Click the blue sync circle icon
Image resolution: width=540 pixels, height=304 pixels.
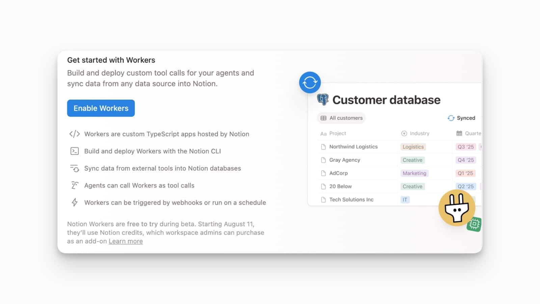[x=310, y=82]
